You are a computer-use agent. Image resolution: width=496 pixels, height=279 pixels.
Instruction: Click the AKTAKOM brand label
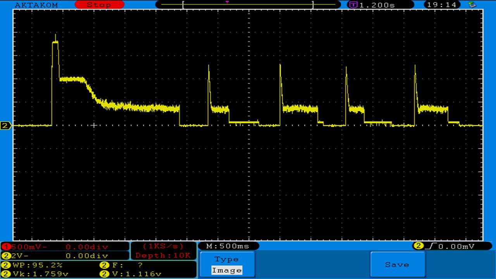[x=36, y=5]
